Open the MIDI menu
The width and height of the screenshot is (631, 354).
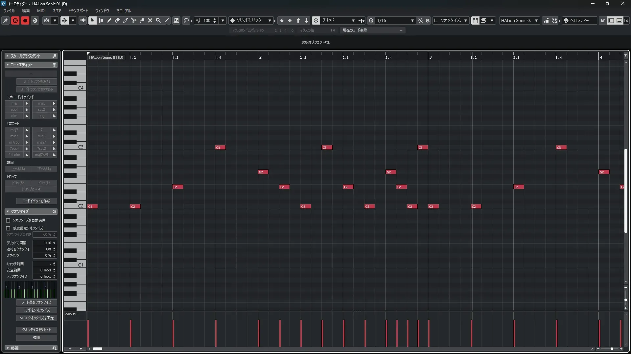(x=41, y=10)
